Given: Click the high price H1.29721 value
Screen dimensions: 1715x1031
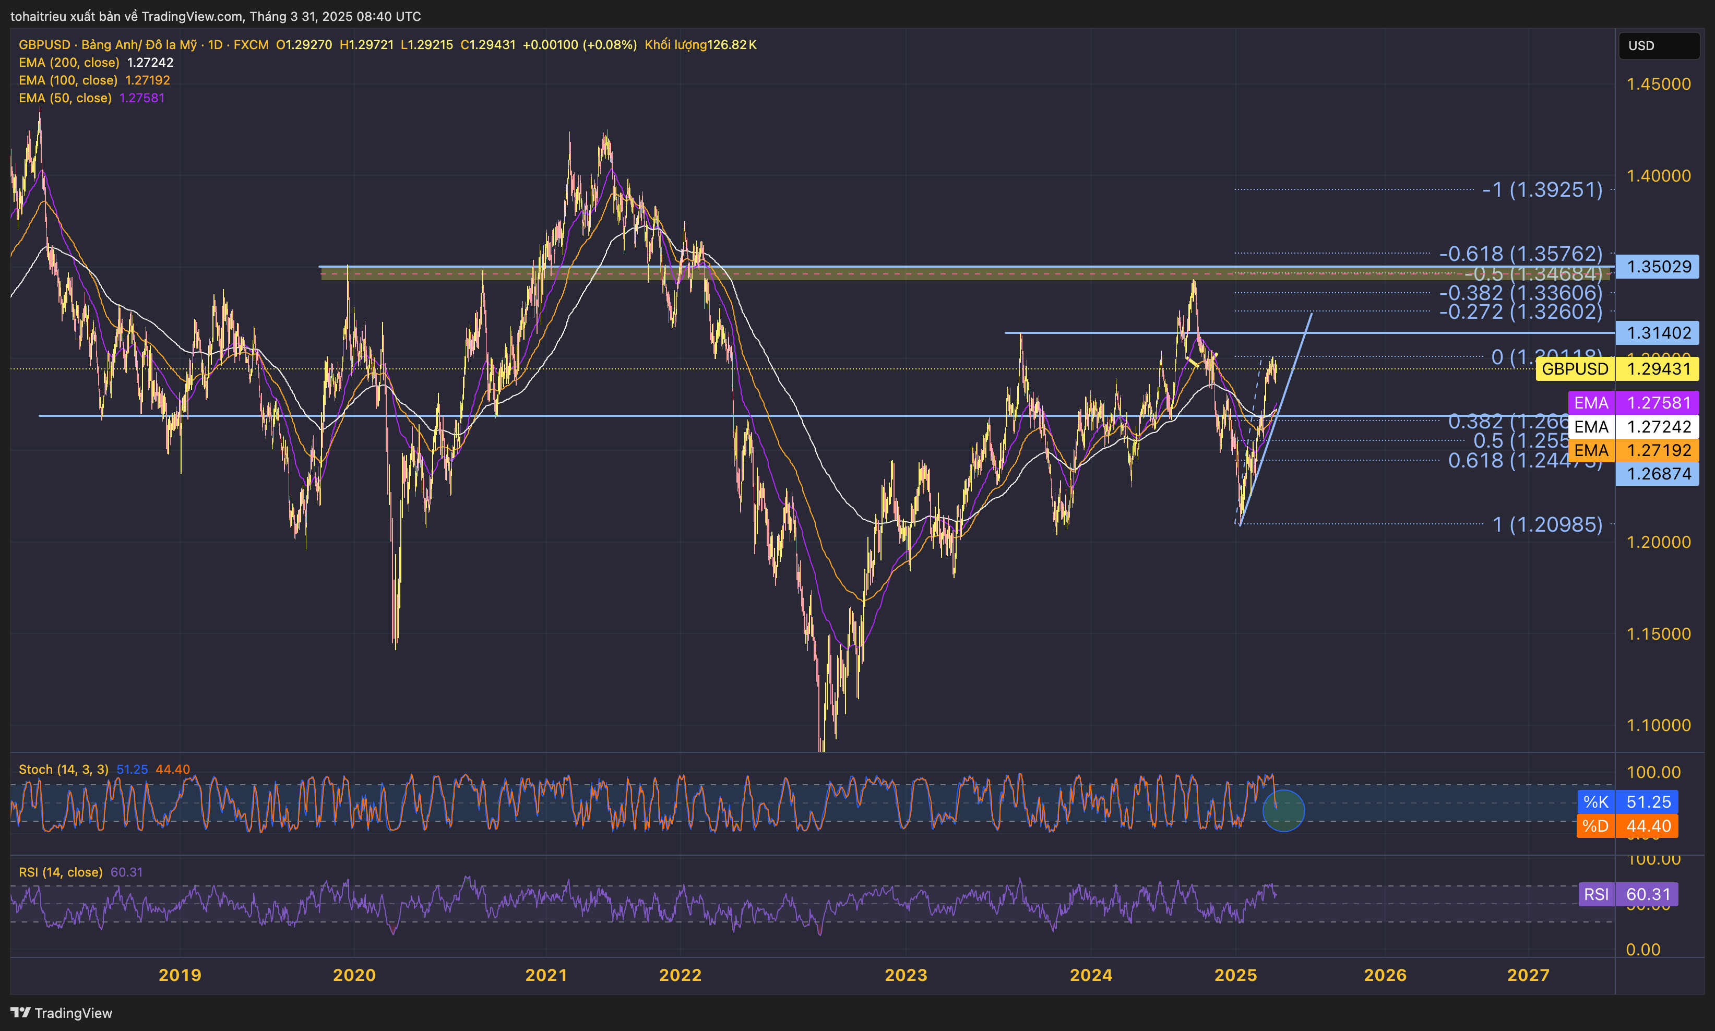Looking at the screenshot, I should (366, 44).
